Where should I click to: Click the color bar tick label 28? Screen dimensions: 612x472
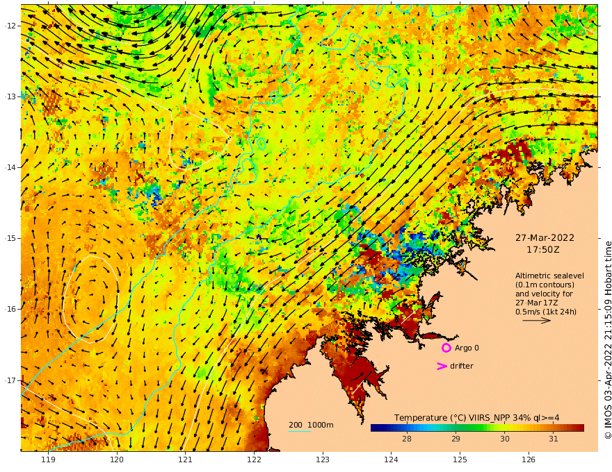click(407, 439)
